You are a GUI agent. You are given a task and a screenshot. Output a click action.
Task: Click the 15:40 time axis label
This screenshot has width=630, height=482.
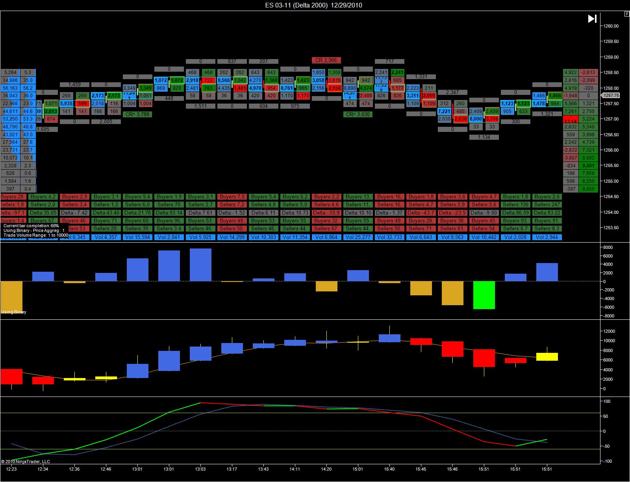pos(389,469)
